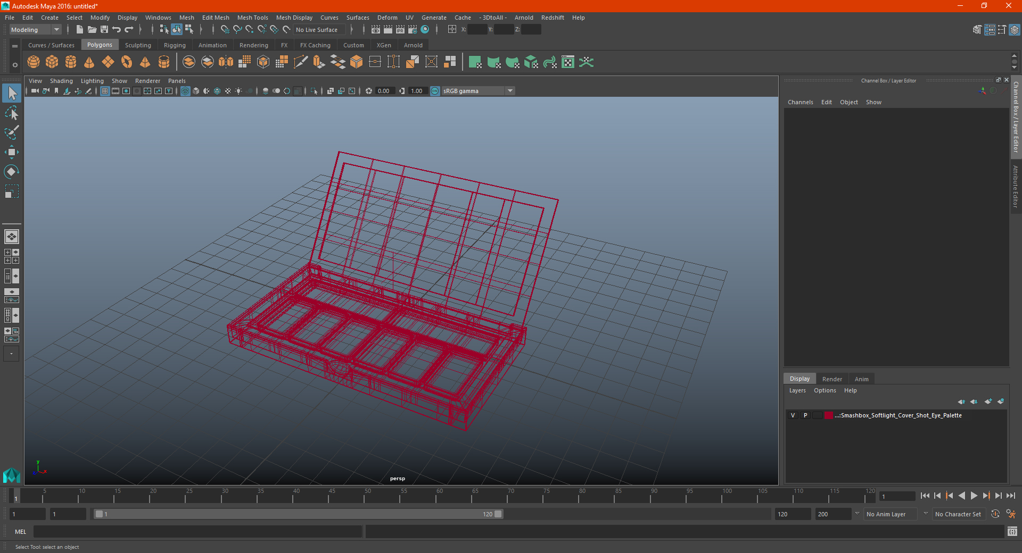Image resolution: width=1022 pixels, height=553 pixels.
Task: Switch to the Render layer tab
Action: click(x=832, y=379)
